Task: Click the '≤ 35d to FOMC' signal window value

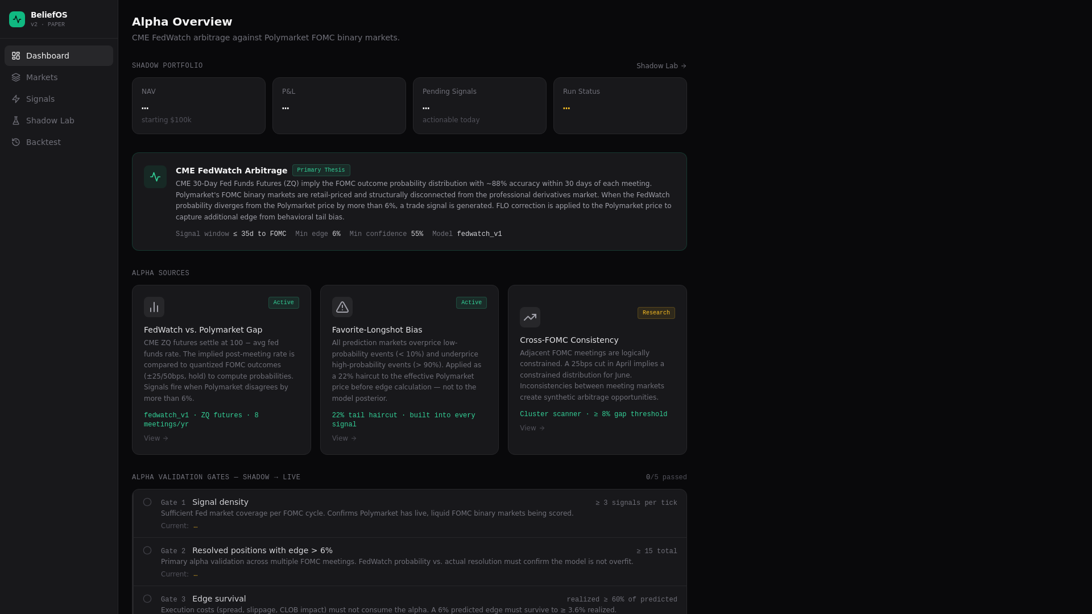Action: click(259, 234)
